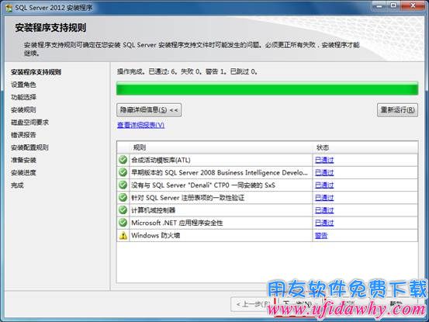Image resolution: width=429 pixels, height=322 pixels.
Task: Open 已通过 link for Microsoft .NET 应用程序安全性
Action: tap(324, 223)
